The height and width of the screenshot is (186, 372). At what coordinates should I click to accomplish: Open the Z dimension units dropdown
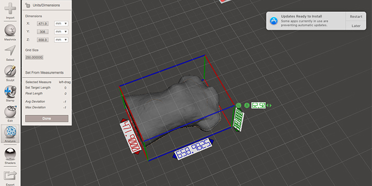[x=61, y=40]
